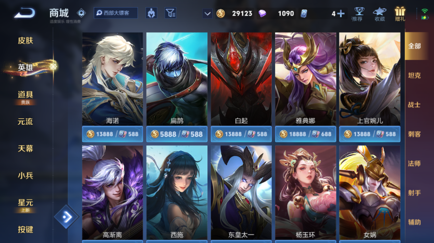Switch to the 道具 tab
The image size is (434, 243).
26,95
